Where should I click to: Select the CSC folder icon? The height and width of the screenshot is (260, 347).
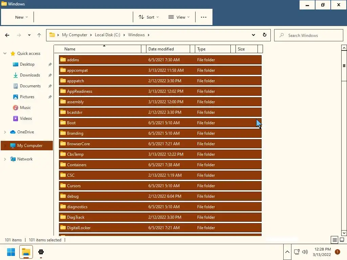(x=63, y=175)
